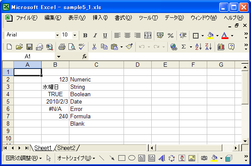The height and width of the screenshot is (166, 251).
Task: Copy the selected cells
Action: (104, 47)
